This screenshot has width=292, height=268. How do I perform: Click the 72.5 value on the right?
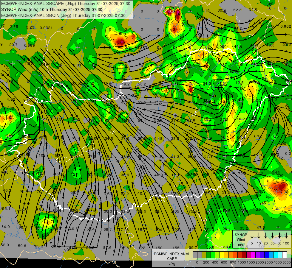(242, 174)
